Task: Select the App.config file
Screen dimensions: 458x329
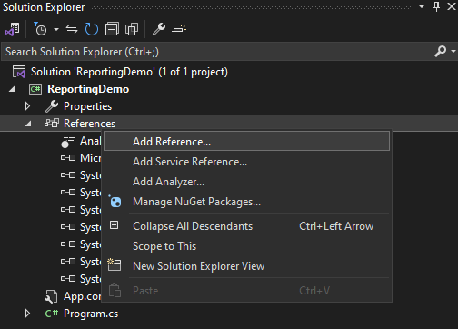Action: click(x=82, y=296)
